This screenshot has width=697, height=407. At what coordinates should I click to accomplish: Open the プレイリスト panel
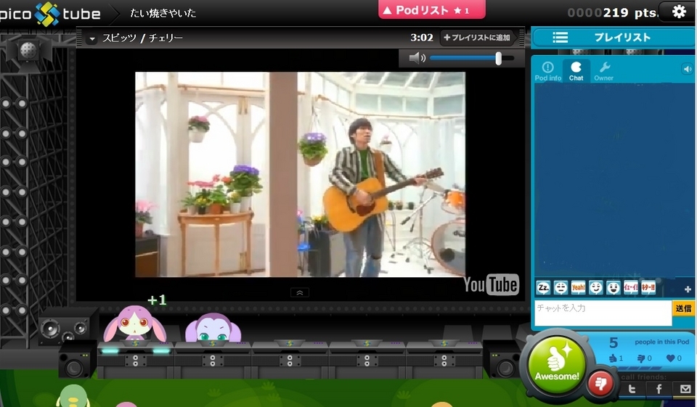coord(614,38)
